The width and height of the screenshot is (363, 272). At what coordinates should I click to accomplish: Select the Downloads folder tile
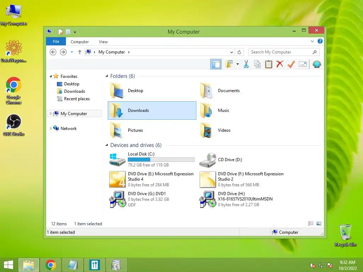(152, 110)
